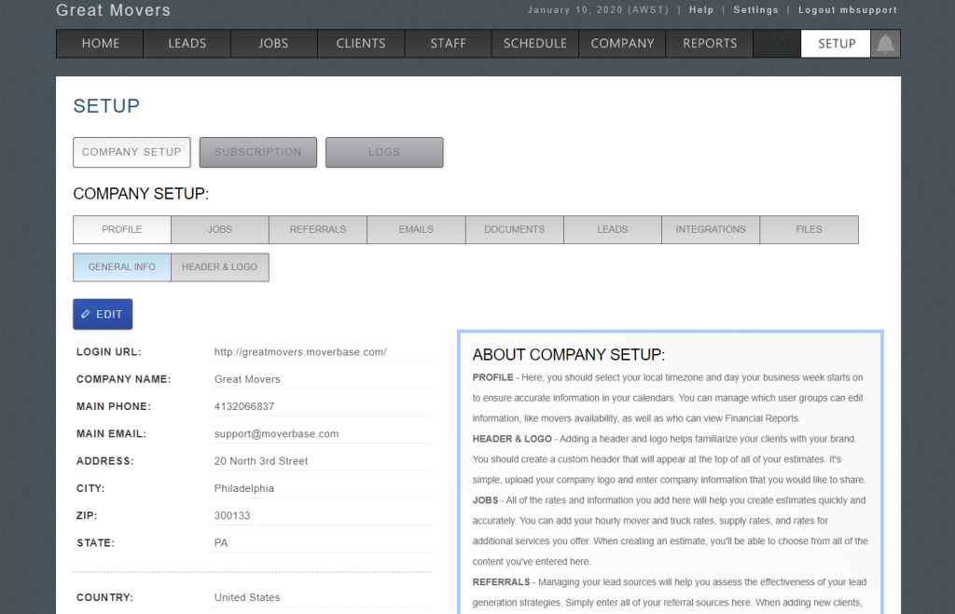The height and width of the screenshot is (614, 955).
Task: Switch to the Emails setup tab
Action: 416,229
